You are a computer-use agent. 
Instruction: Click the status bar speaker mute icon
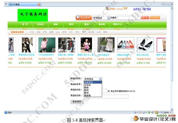153,112
